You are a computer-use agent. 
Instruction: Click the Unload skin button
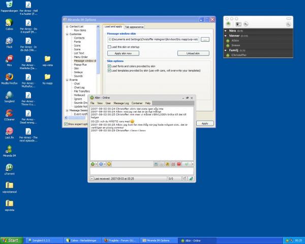pos(193,53)
